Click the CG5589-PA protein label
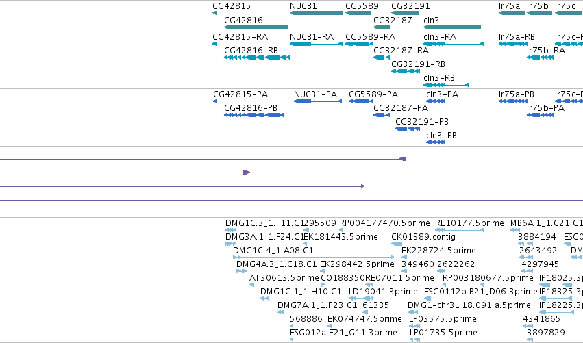The height and width of the screenshot is (343, 583). click(373, 94)
